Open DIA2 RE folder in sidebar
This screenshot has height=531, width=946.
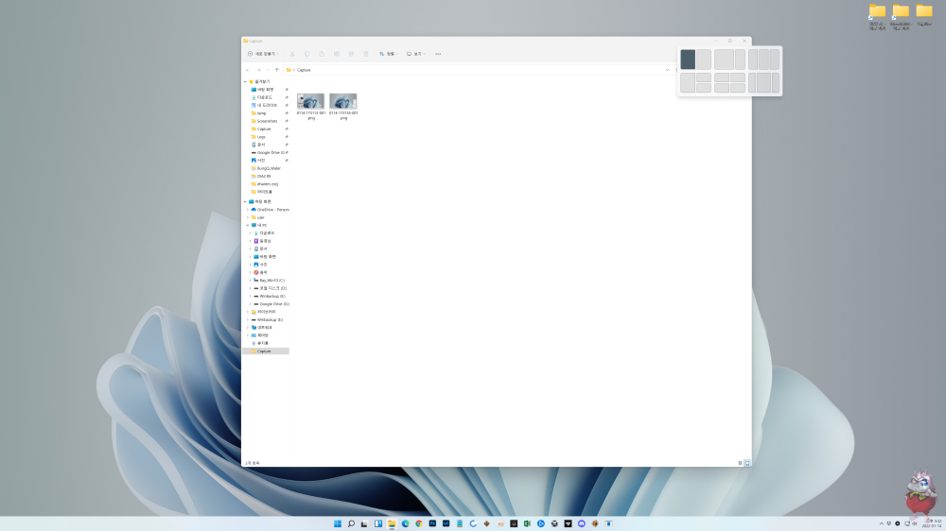(264, 176)
